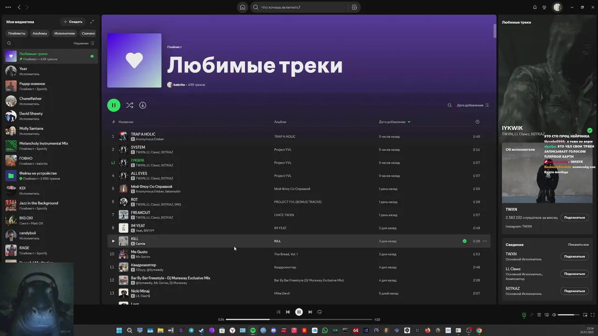The image size is (598, 336).
Task: Select the Альбомы filter chip
Action: coord(40,33)
